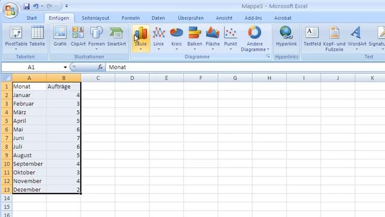
Task: Select cell containing März
Action: click(29, 112)
